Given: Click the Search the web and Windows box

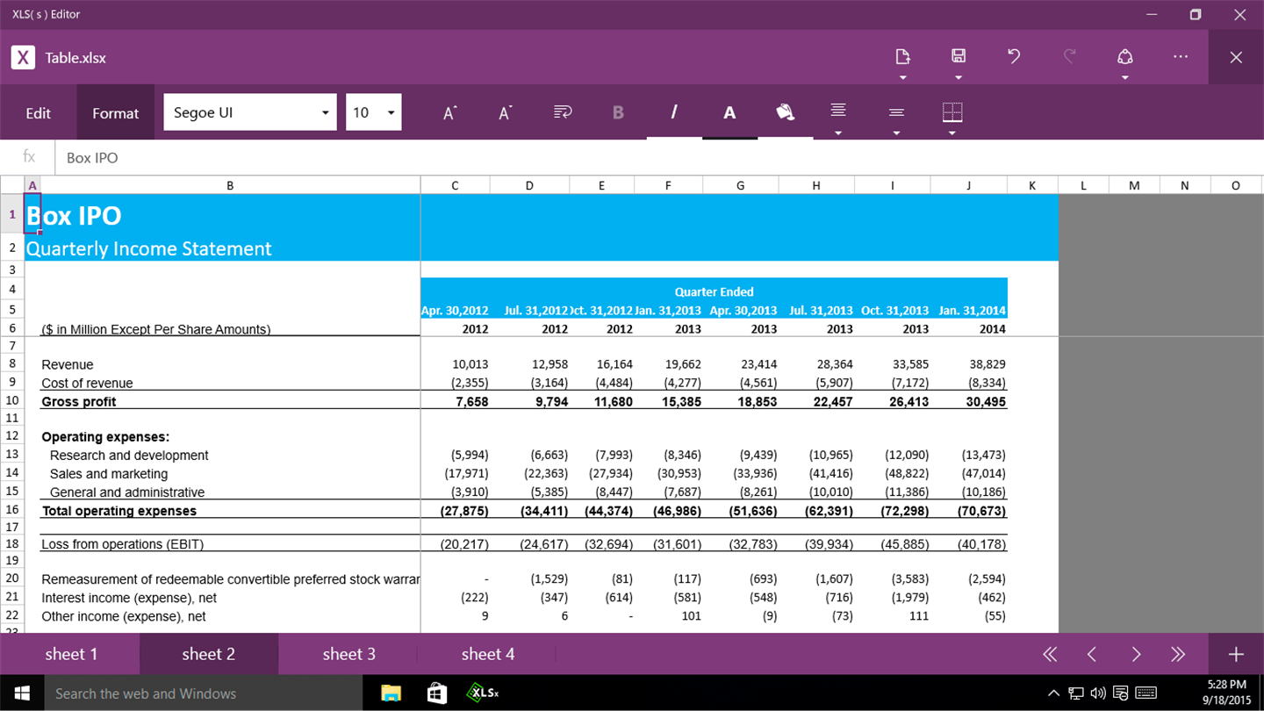Looking at the screenshot, I should point(203,693).
